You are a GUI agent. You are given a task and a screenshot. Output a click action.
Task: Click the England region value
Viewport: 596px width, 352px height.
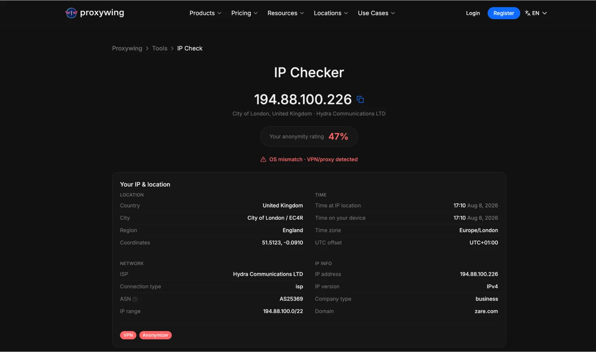(x=293, y=230)
